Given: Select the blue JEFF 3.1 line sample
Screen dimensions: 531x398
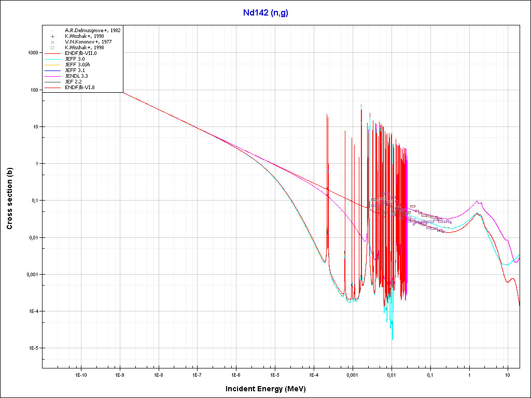Looking at the screenshot, I should click(x=53, y=70).
